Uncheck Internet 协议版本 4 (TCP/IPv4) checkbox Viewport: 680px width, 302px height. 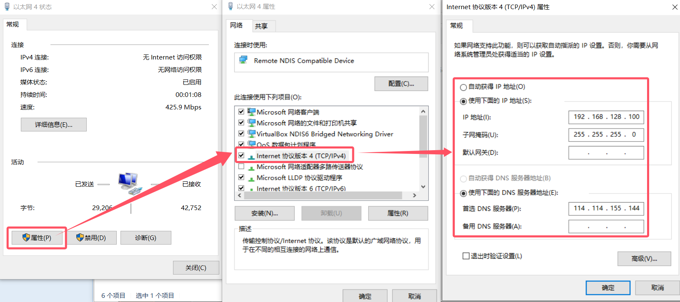(x=241, y=156)
